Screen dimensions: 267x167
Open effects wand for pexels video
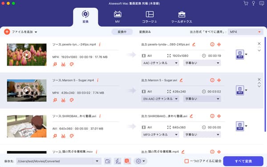click(x=55, y=64)
